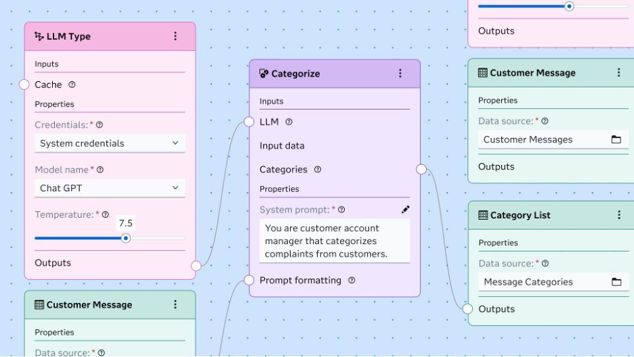Click the table icon on the right Customer Message node
The image size is (634, 357).
click(483, 72)
